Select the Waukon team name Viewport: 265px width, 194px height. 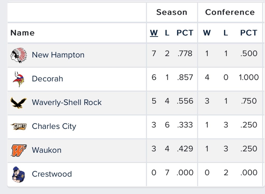[x=47, y=150]
